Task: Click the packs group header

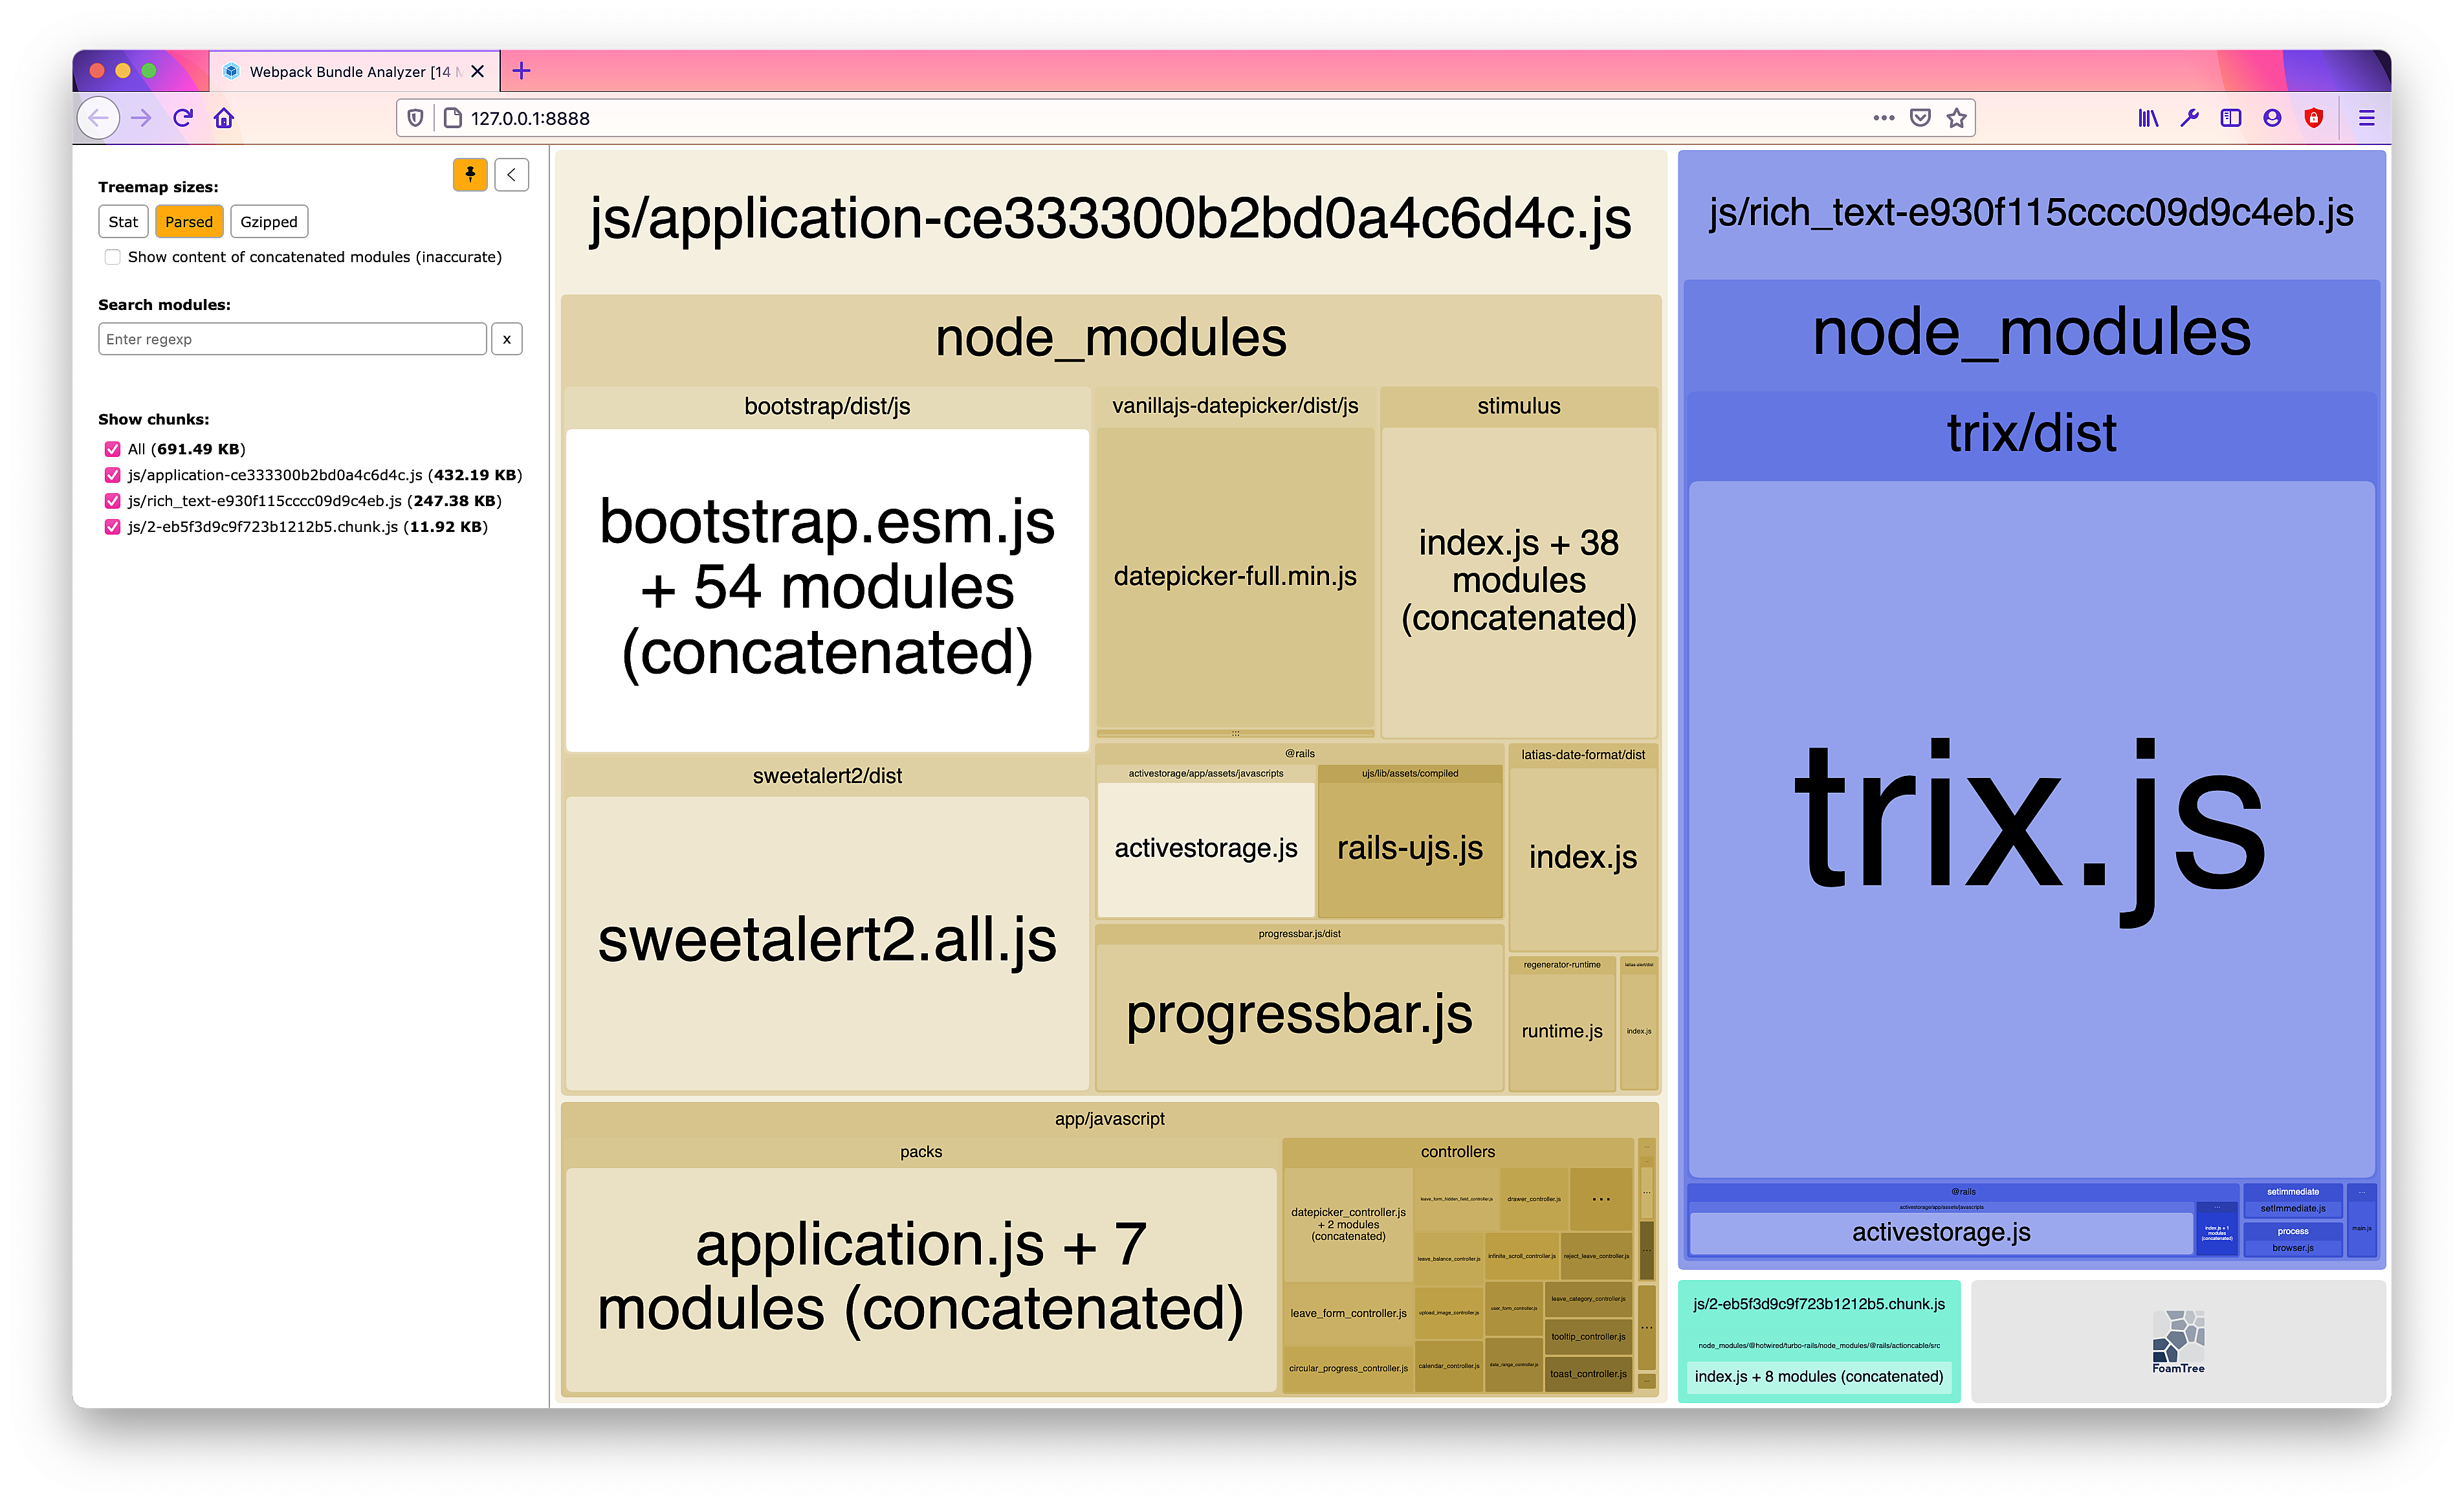Action: [x=921, y=1152]
